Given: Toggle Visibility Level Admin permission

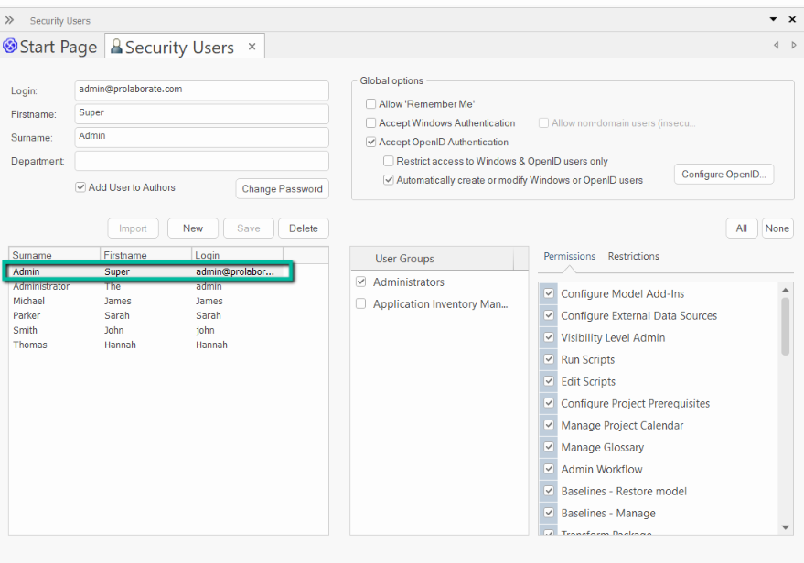Looking at the screenshot, I should (x=549, y=337).
